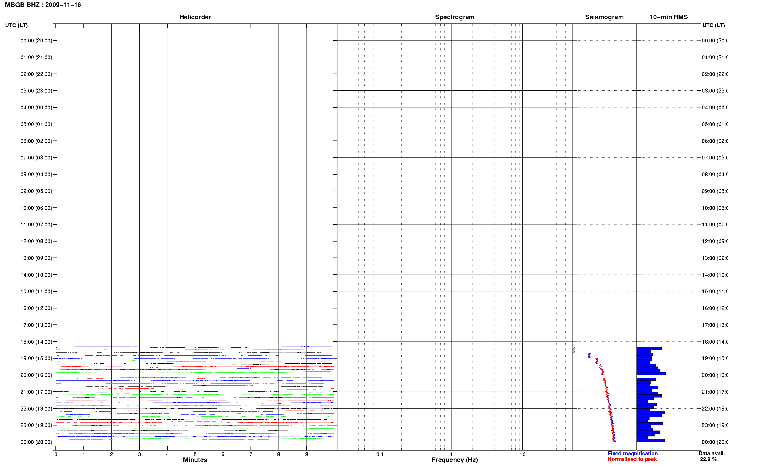Click minute tick label 5 on Helicorder axis
The height and width of the screenshot is (474, 758).
tap(195, 454)
